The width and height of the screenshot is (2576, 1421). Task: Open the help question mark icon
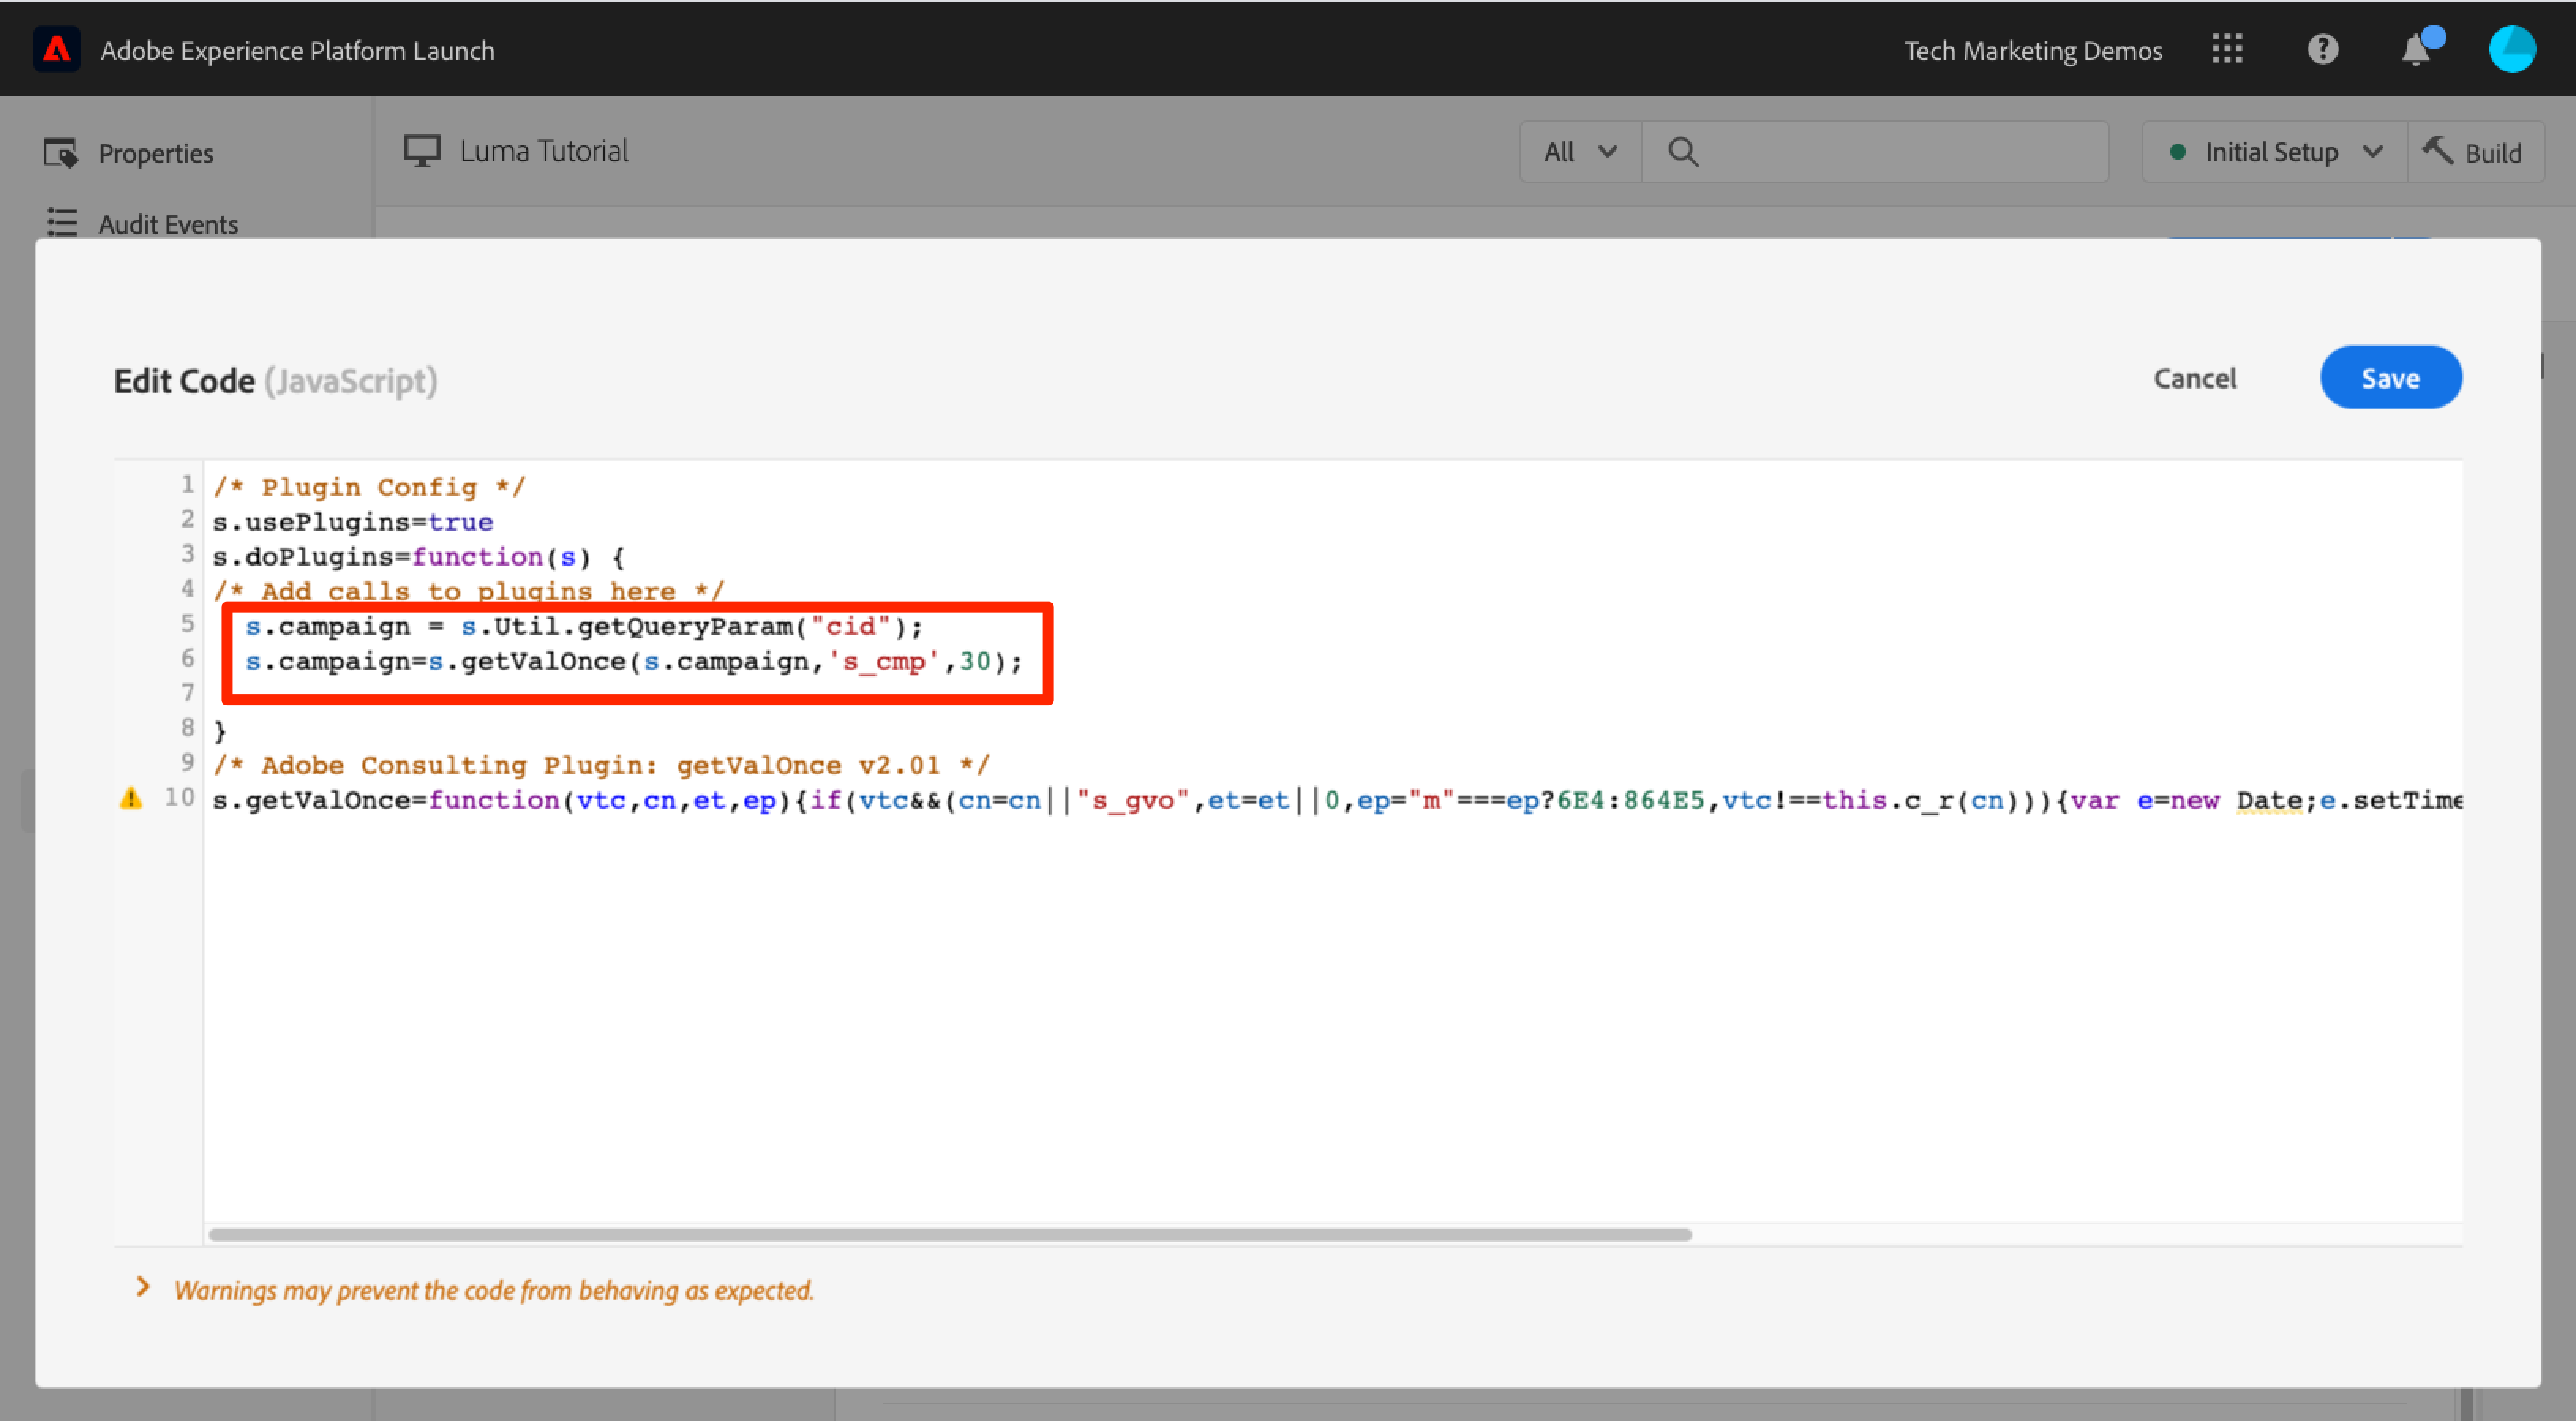(x=2322, y=49)
